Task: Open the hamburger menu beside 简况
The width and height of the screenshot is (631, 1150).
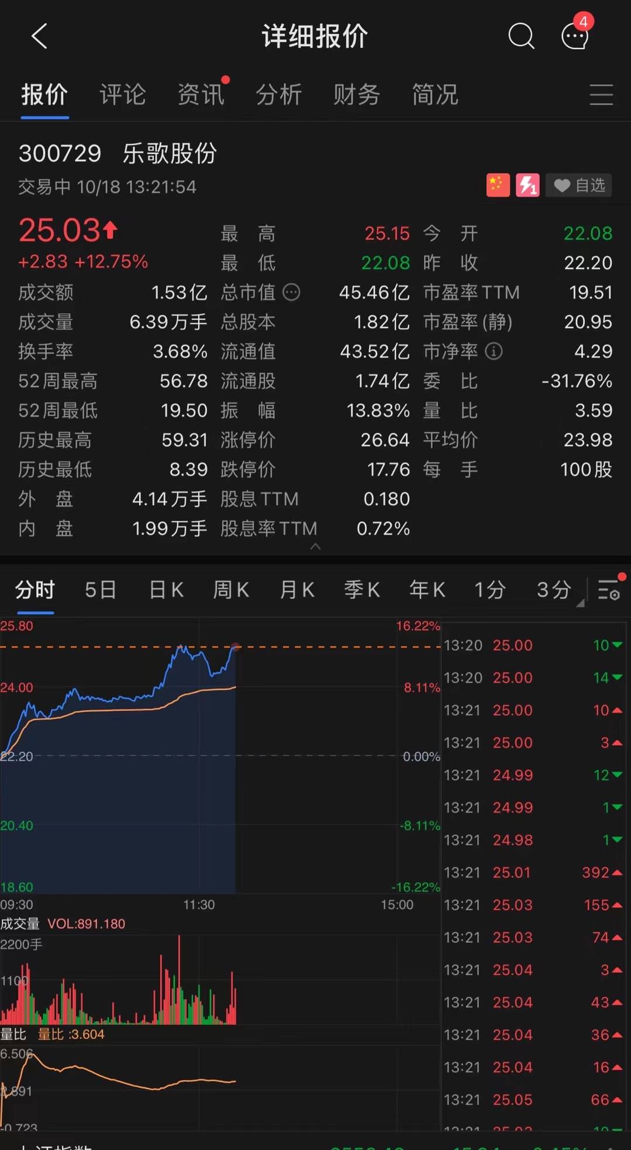Action: click(601, 94)
